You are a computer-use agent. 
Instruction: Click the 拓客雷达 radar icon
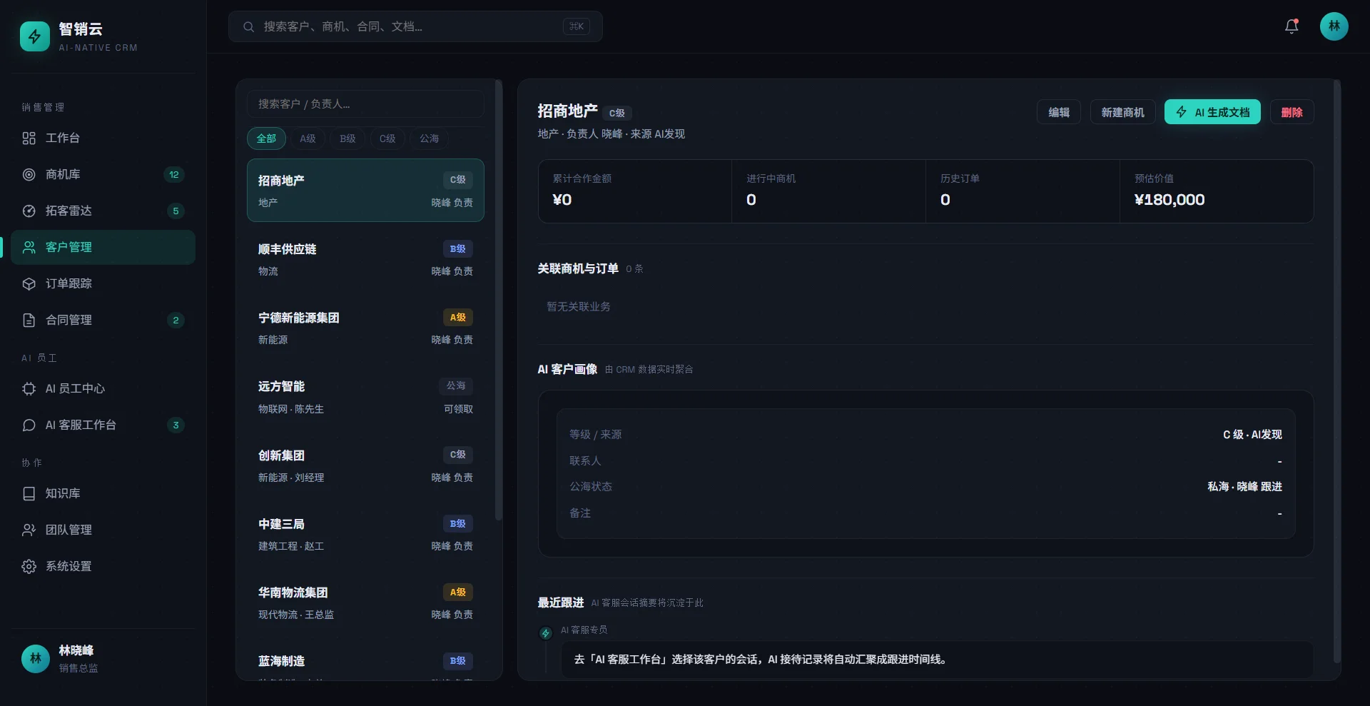click(29, 211)
